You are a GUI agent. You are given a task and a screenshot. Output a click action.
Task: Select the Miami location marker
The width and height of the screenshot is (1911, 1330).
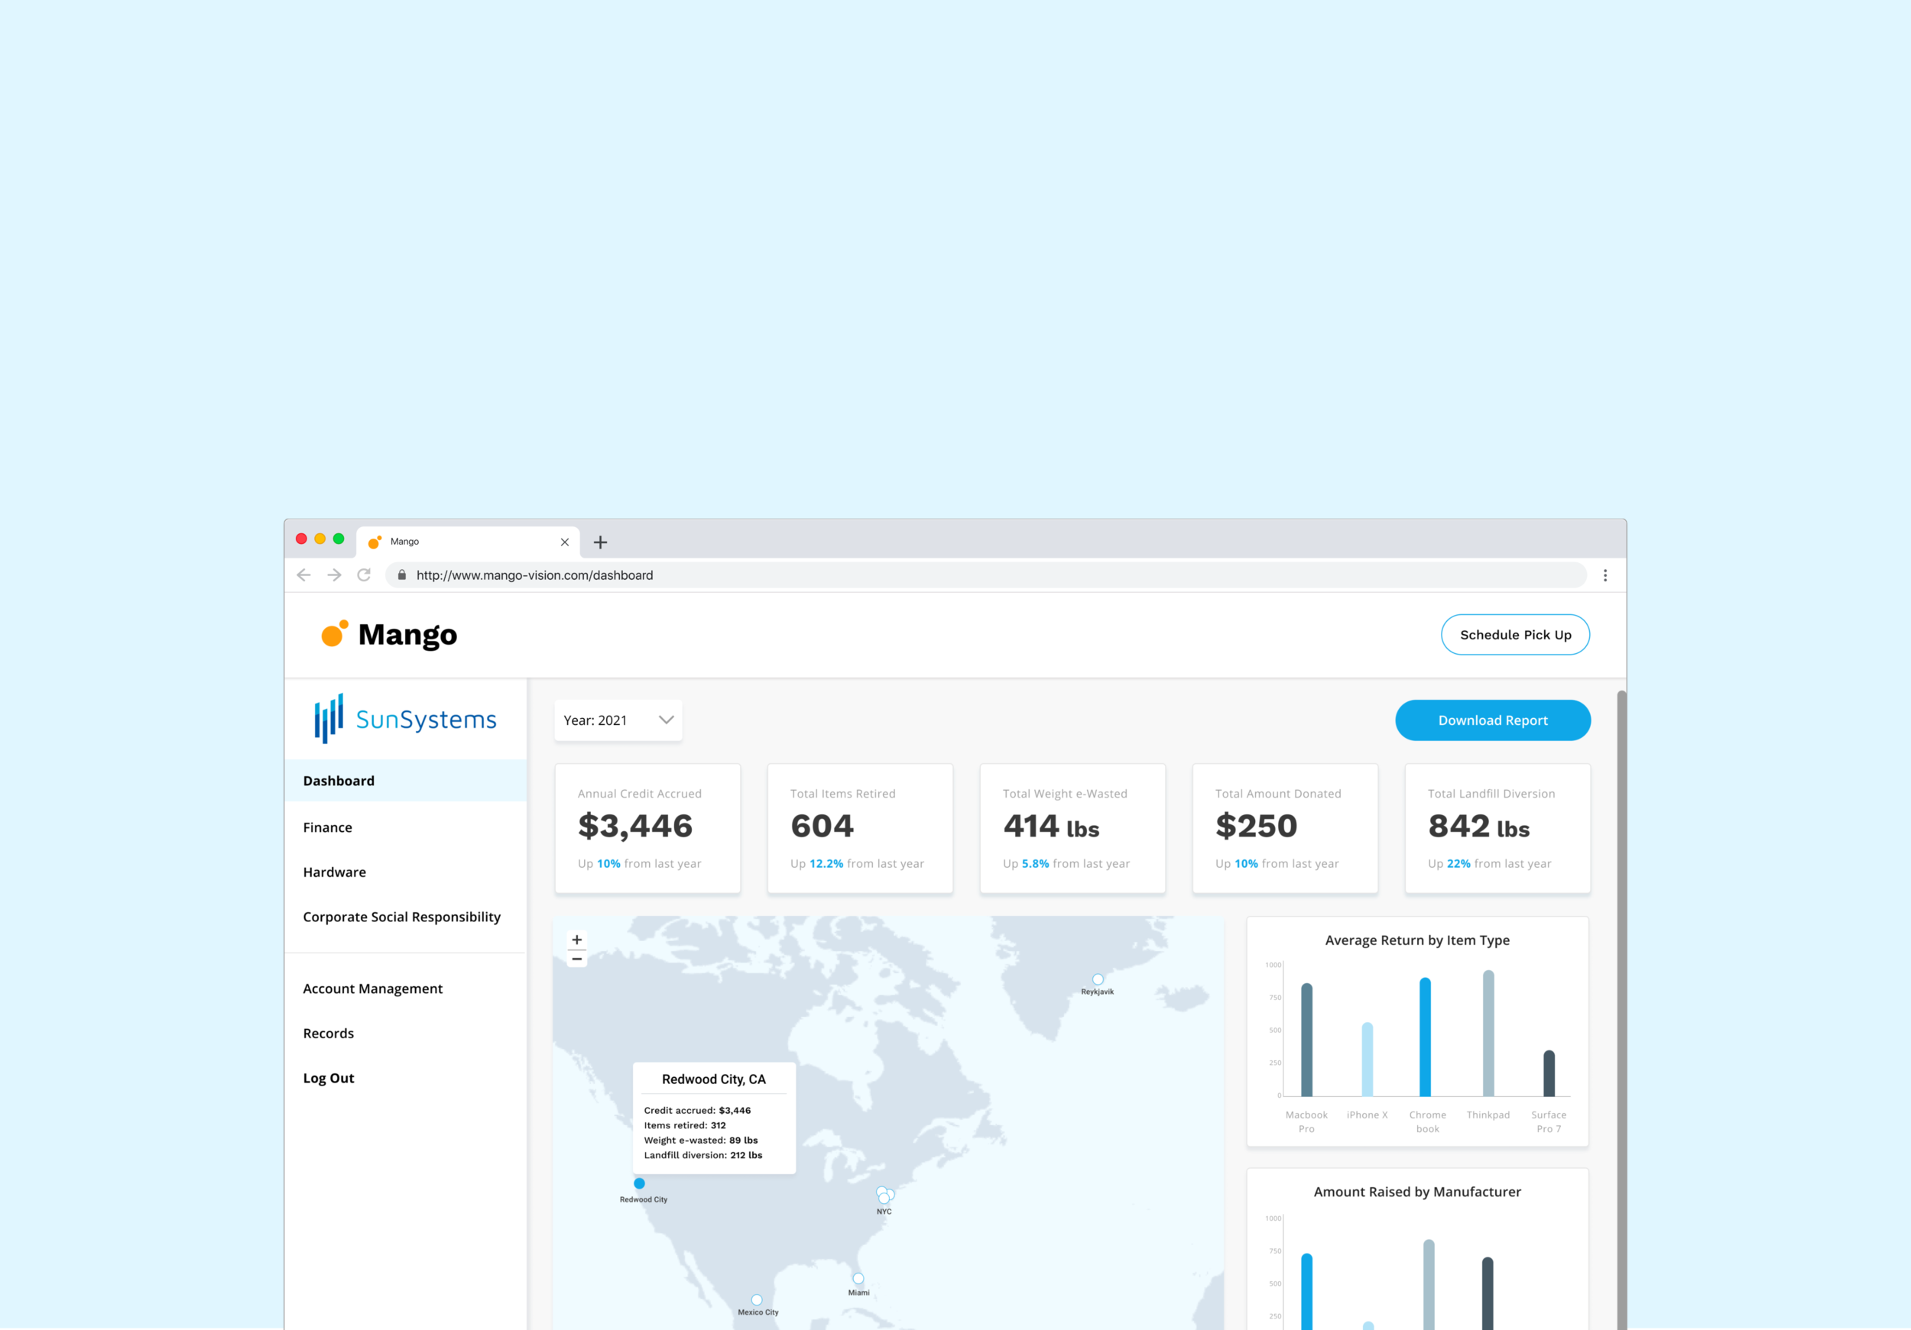(x=858, y=1278)
